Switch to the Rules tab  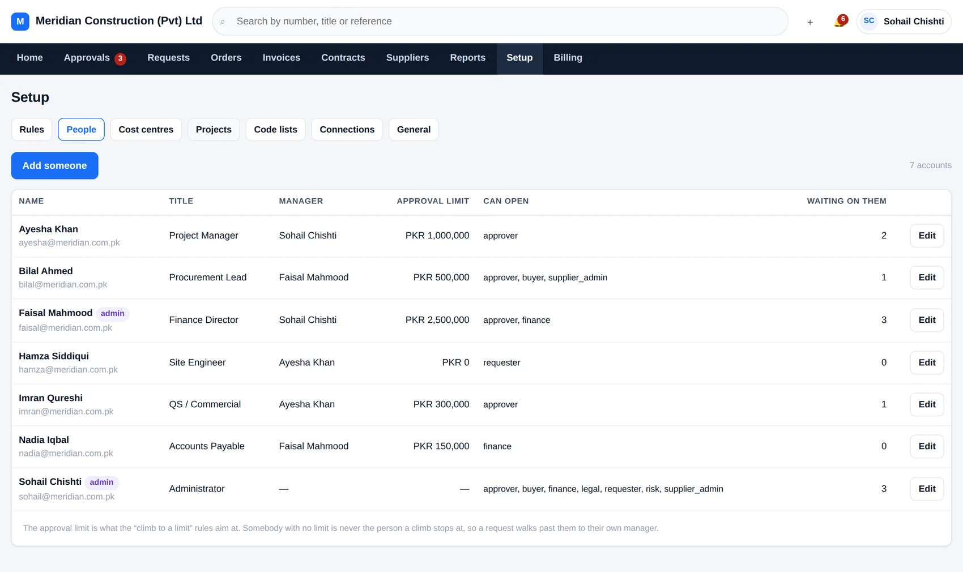(x=32, y=129)
